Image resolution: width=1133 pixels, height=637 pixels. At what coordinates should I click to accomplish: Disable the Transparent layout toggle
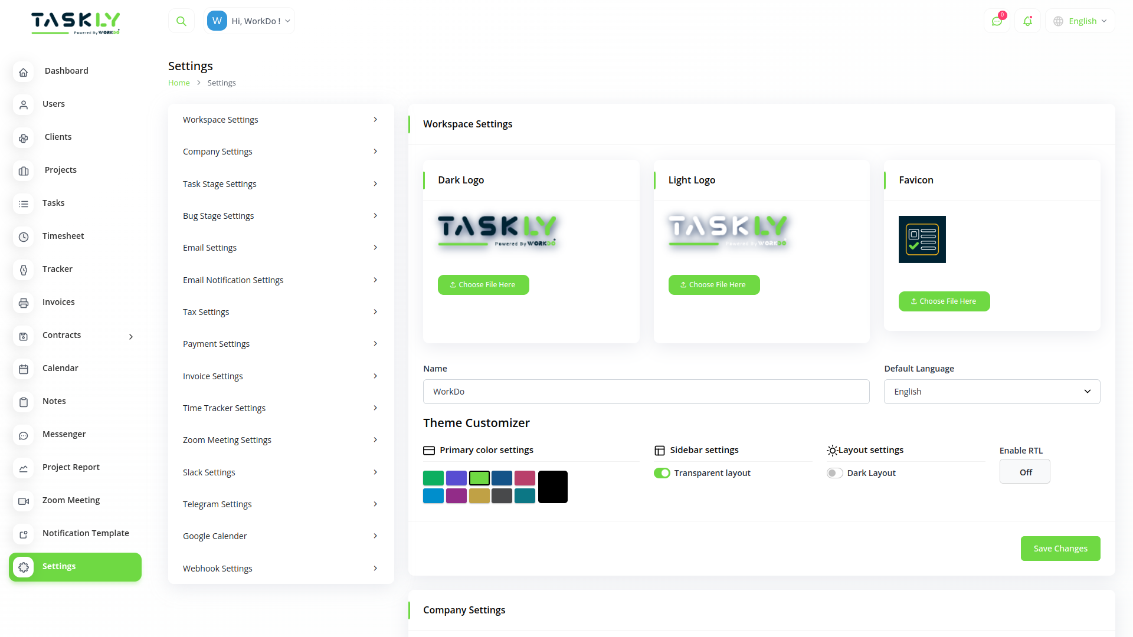tap(662, 472)
